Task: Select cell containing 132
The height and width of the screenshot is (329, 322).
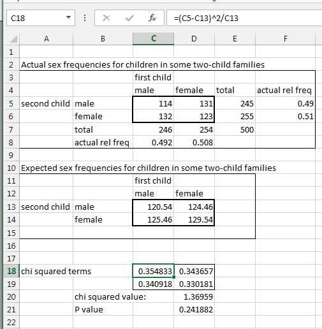Action: [x=153, y=116]
